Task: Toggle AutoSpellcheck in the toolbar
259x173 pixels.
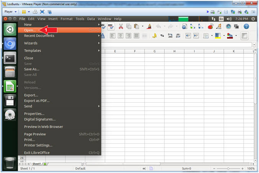Action: pos(111,26)
